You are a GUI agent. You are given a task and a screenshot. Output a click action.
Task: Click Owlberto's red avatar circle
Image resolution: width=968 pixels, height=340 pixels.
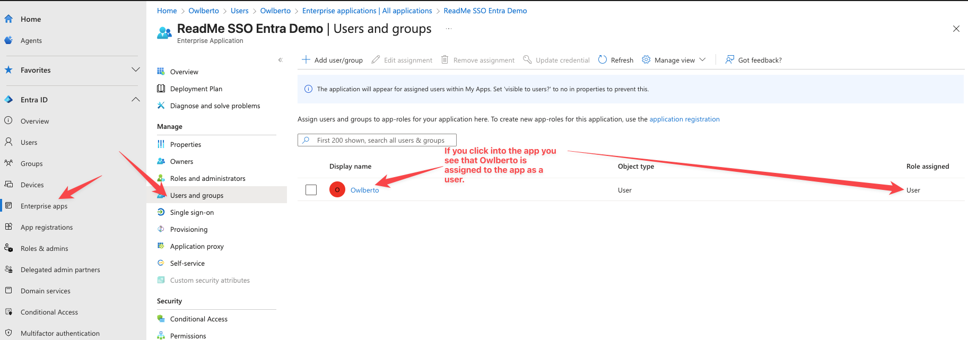[x=337, y=189]
